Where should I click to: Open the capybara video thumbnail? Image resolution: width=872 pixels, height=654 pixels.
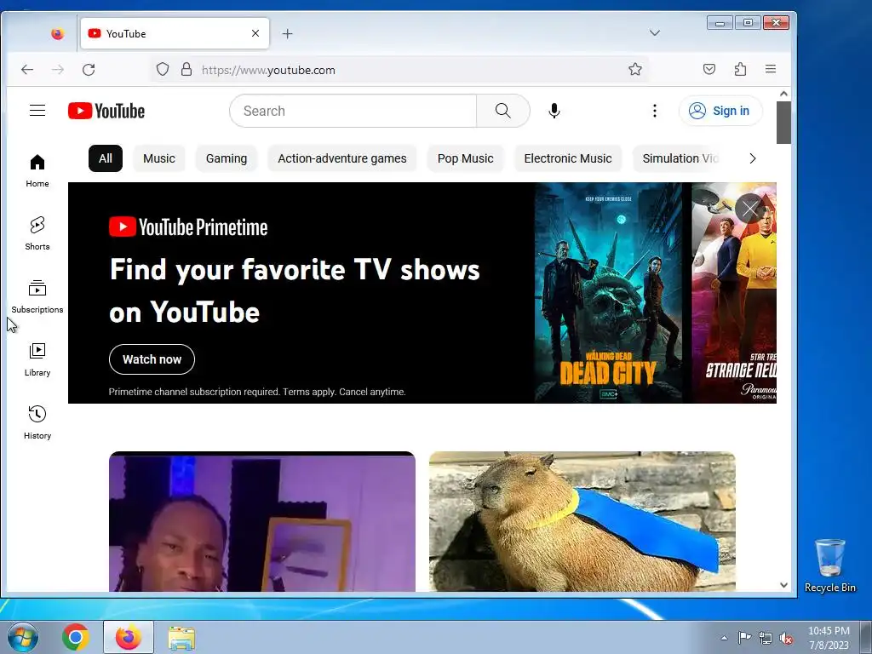tap(582, 522)
